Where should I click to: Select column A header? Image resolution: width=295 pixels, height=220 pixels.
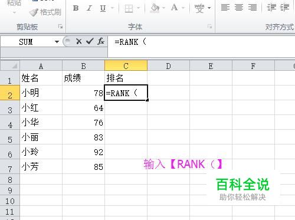[41, 65]
